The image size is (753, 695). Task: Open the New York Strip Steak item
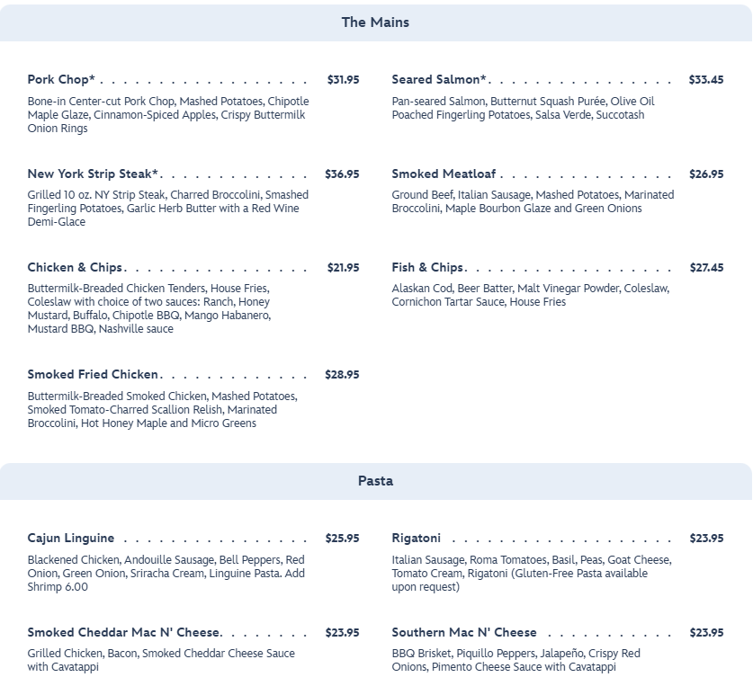pos(93,174)
